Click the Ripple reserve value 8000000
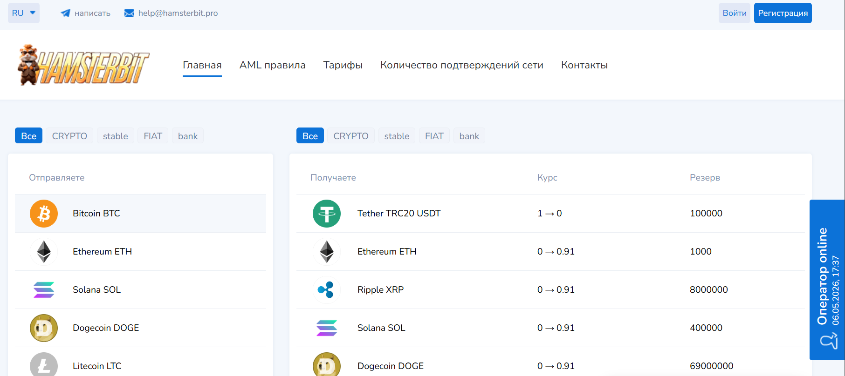845x376 pixels. [709, 290]
